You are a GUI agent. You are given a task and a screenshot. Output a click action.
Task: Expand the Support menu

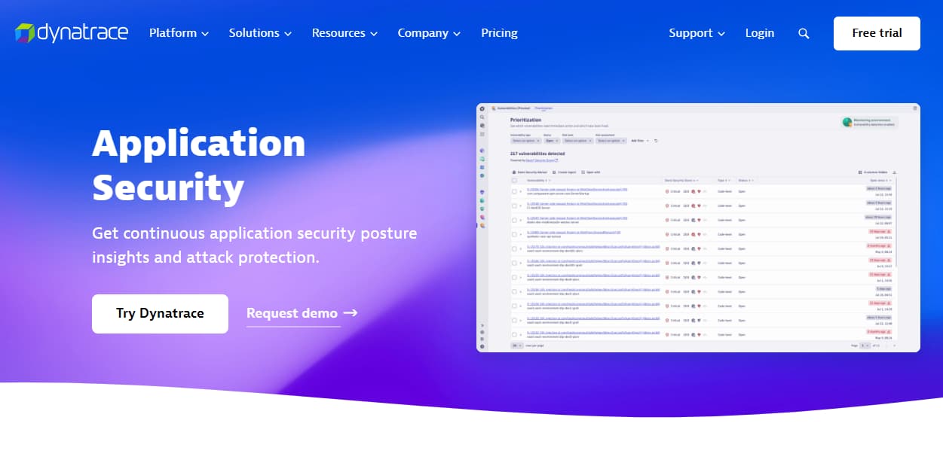[x=697, y=33]
